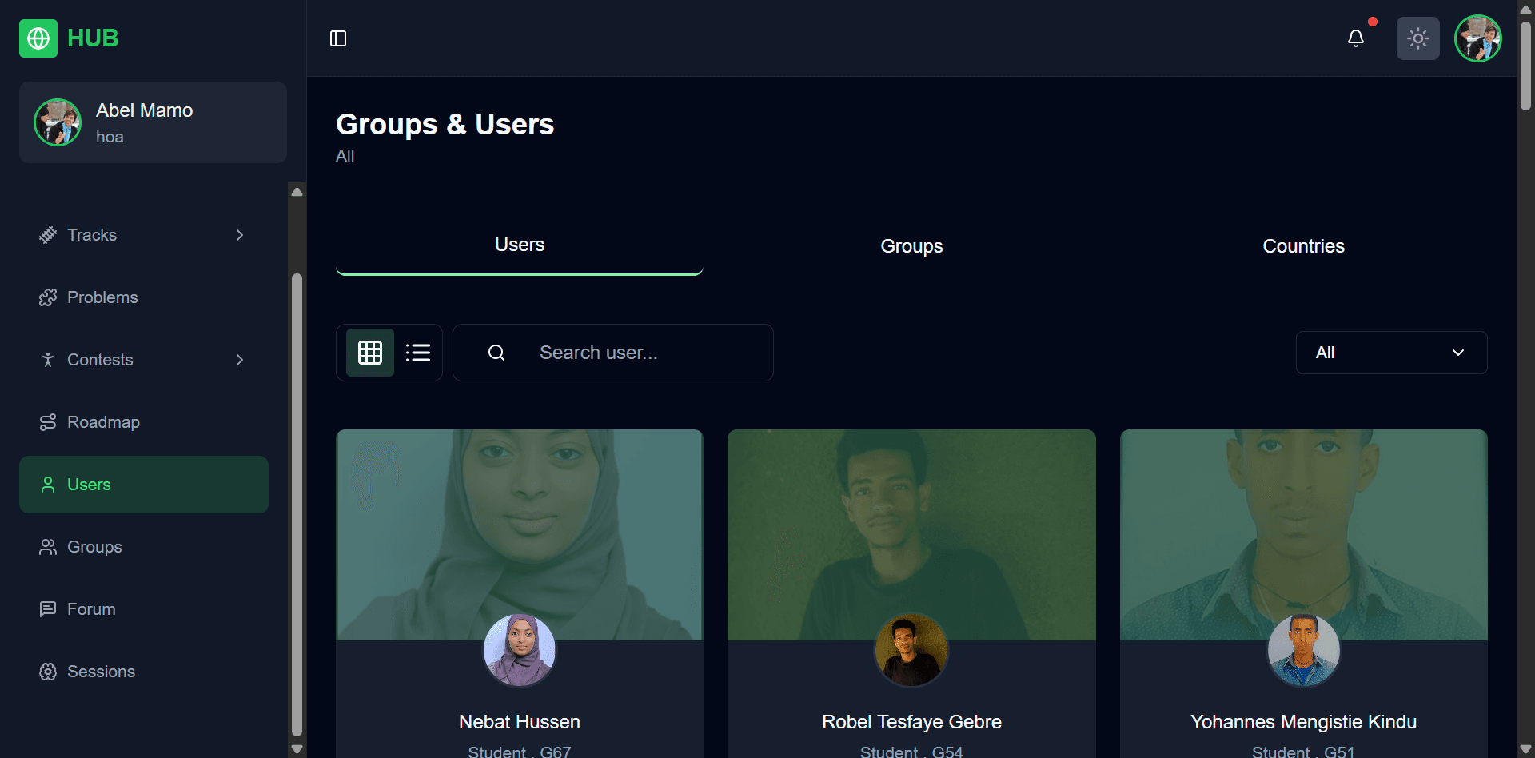Expand the Contests submenu chevron
Image resolution: width=1535 pixels, height=758 pixels.
[x=240, y=360]
